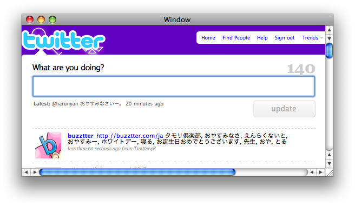Screen dimensions: 355x206
Task: Click the far-left scroll left arrow
Action: coord(26,172)
